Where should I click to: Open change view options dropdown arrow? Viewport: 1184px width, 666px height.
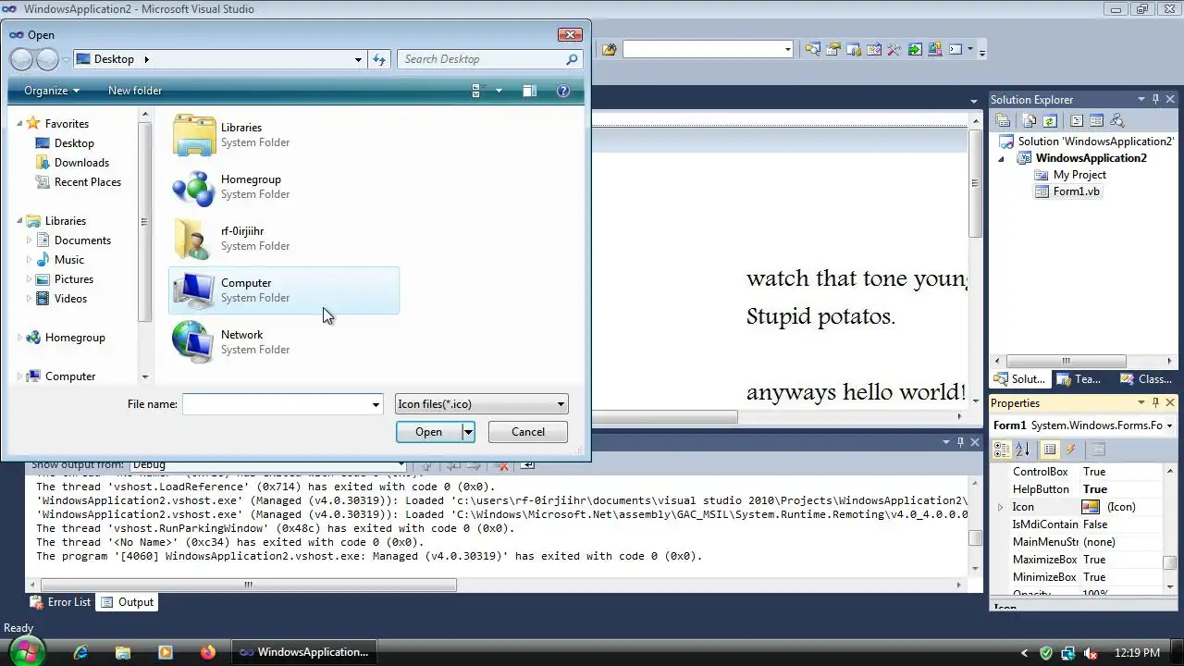click(x=499, y=91)
